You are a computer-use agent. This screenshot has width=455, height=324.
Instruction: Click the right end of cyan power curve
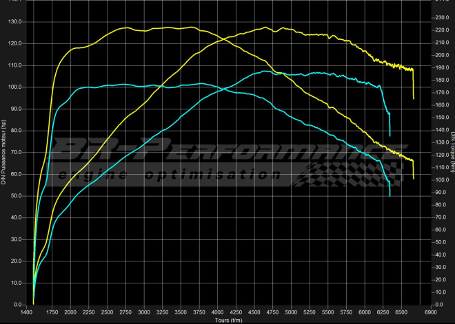pyautogui.click(x=390, y=135)
